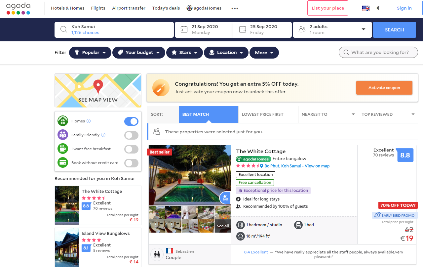This screenshot has width=423, height=267.
Task: Open agodaHomes in top navigation
Action: pos(204,8)
